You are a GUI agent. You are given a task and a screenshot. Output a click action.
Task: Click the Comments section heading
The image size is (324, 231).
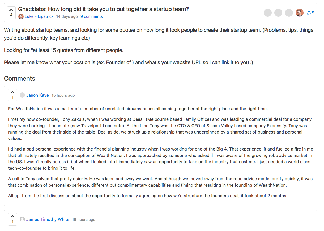click(20, 79)
